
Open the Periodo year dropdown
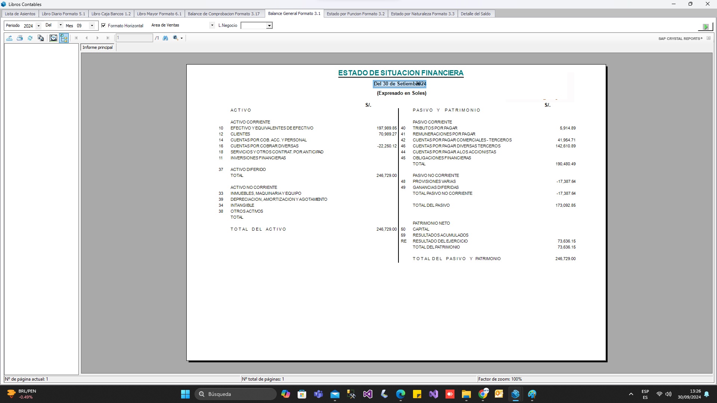tap(38, 26)
